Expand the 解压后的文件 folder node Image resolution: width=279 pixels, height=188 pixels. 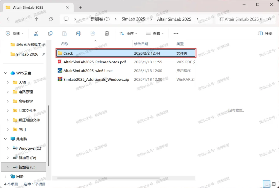pyautogui.click(x=8, y=120)
